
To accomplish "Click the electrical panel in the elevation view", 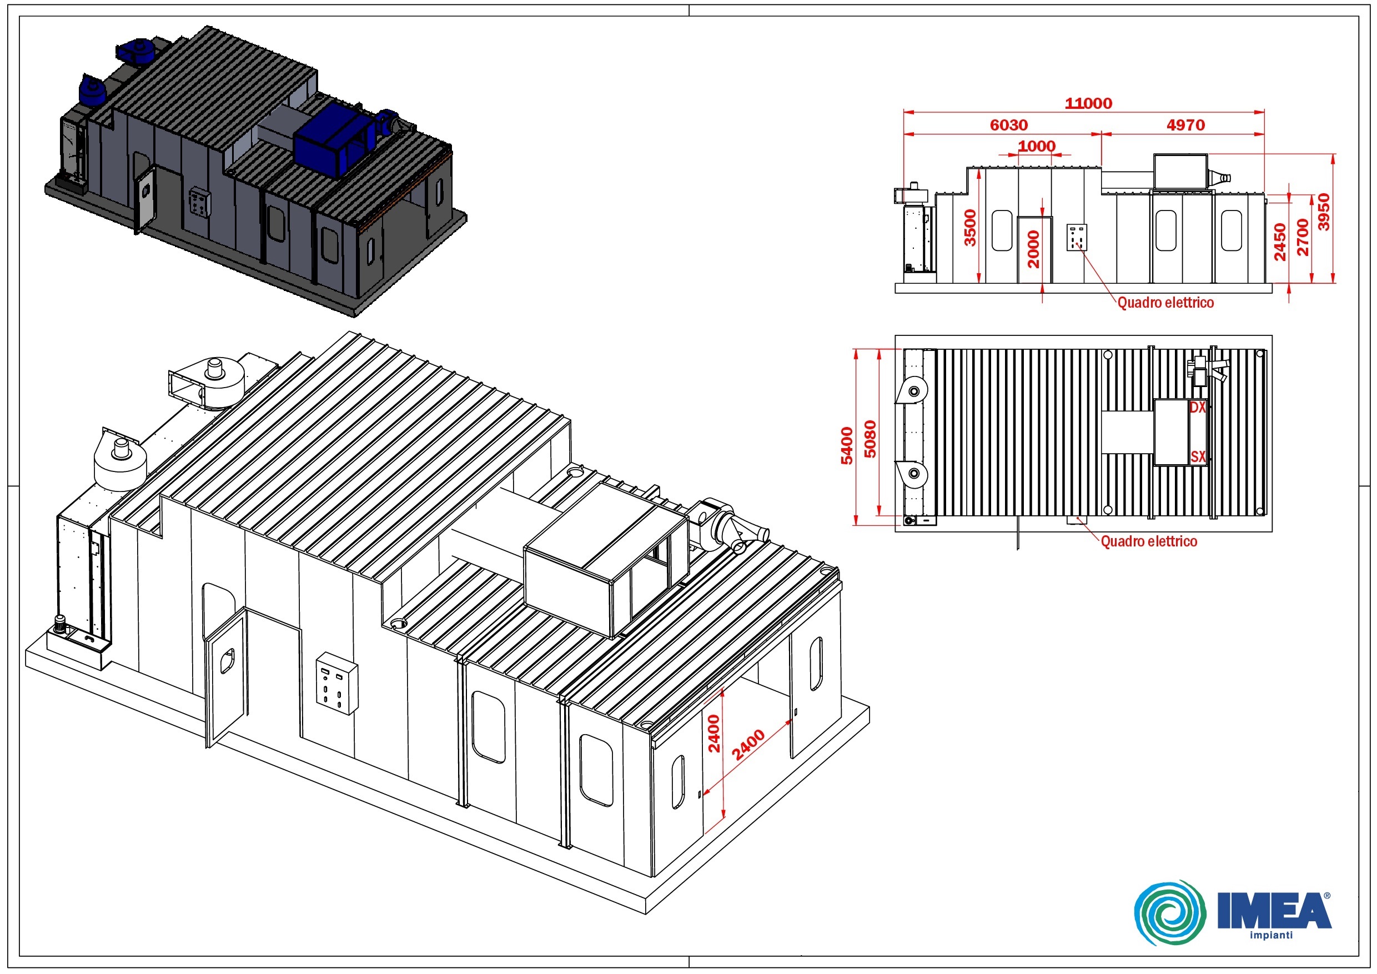I will tap(1077, 238).
